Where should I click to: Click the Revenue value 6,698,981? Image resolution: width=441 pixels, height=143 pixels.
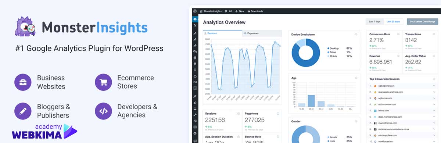coord(381,62)
